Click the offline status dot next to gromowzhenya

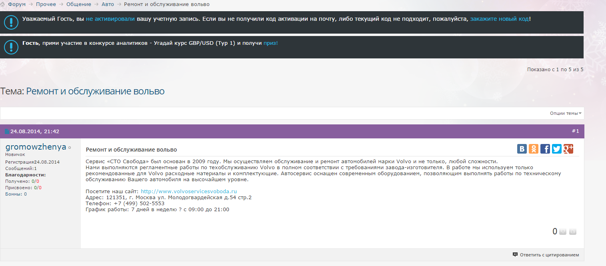[70, 148]
